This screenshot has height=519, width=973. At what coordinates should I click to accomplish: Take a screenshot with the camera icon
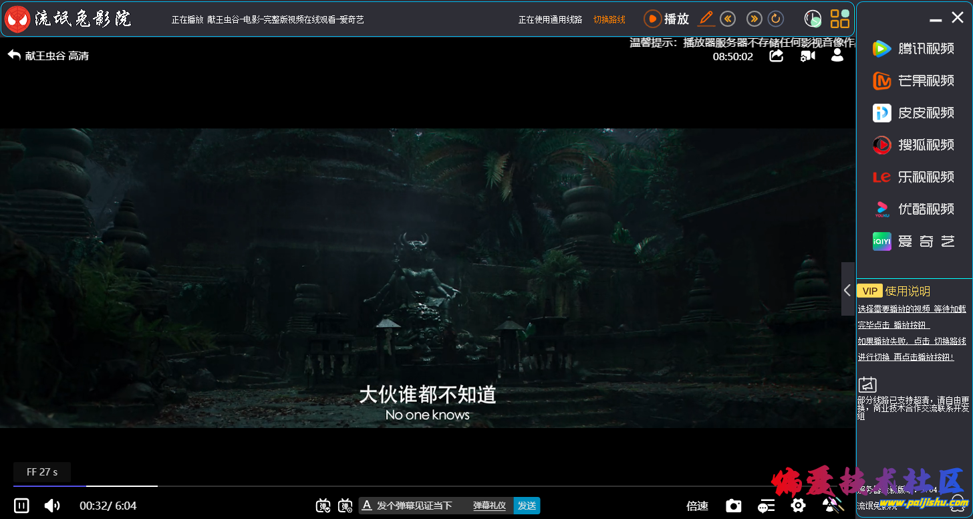tap(734, 506)
